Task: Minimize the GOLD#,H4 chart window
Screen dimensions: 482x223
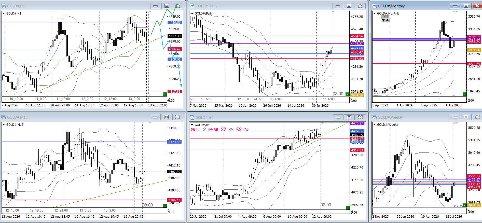Action: (x=338, y=117)
